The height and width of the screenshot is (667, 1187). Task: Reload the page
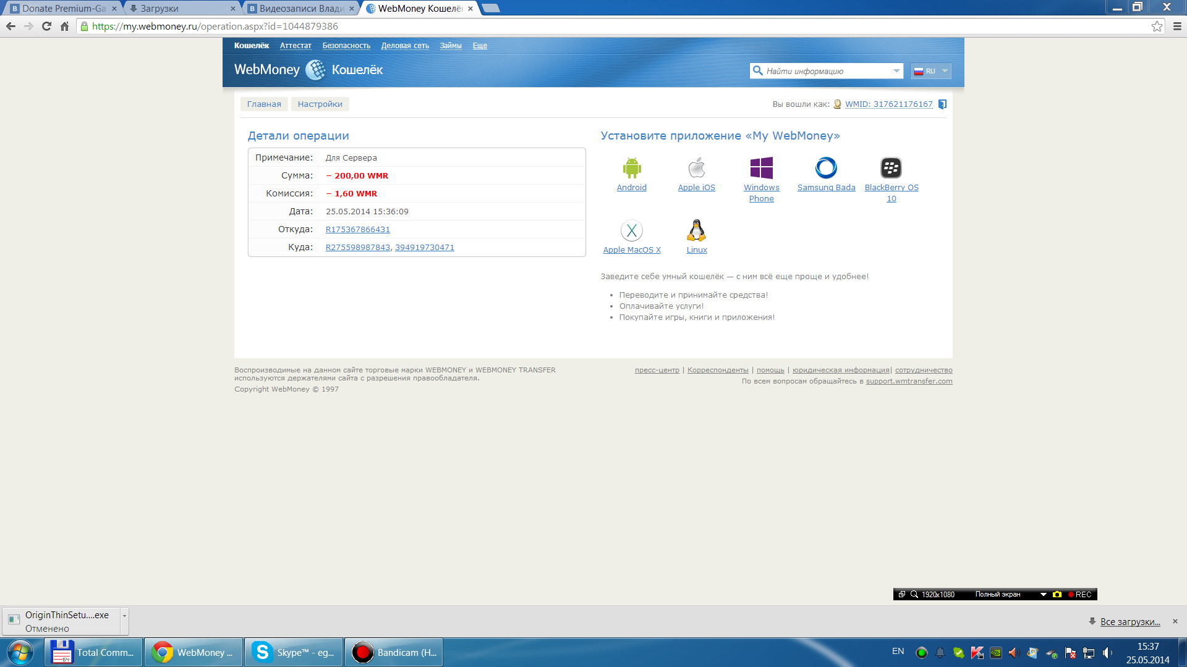pos(46,27)
